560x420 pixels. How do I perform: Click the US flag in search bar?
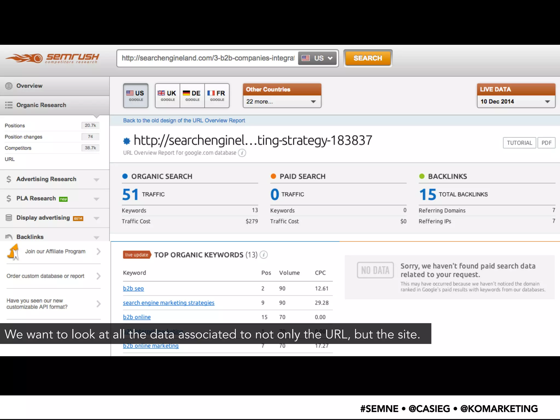pyautogui.click(x=306, y=58)
